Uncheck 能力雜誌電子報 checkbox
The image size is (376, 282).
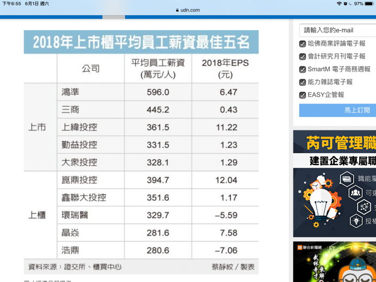pyautogui.click(x=302, y=83)
